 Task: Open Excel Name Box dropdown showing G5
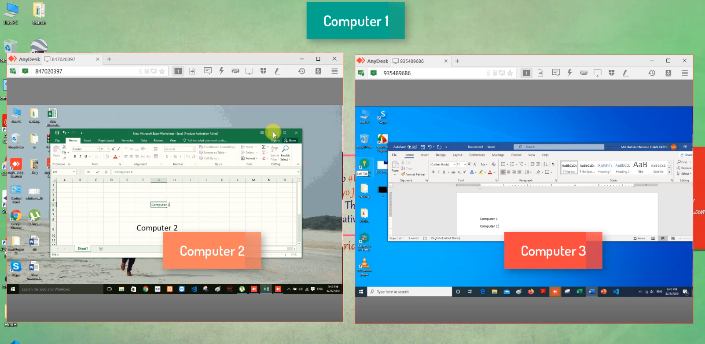pos(74,172)
